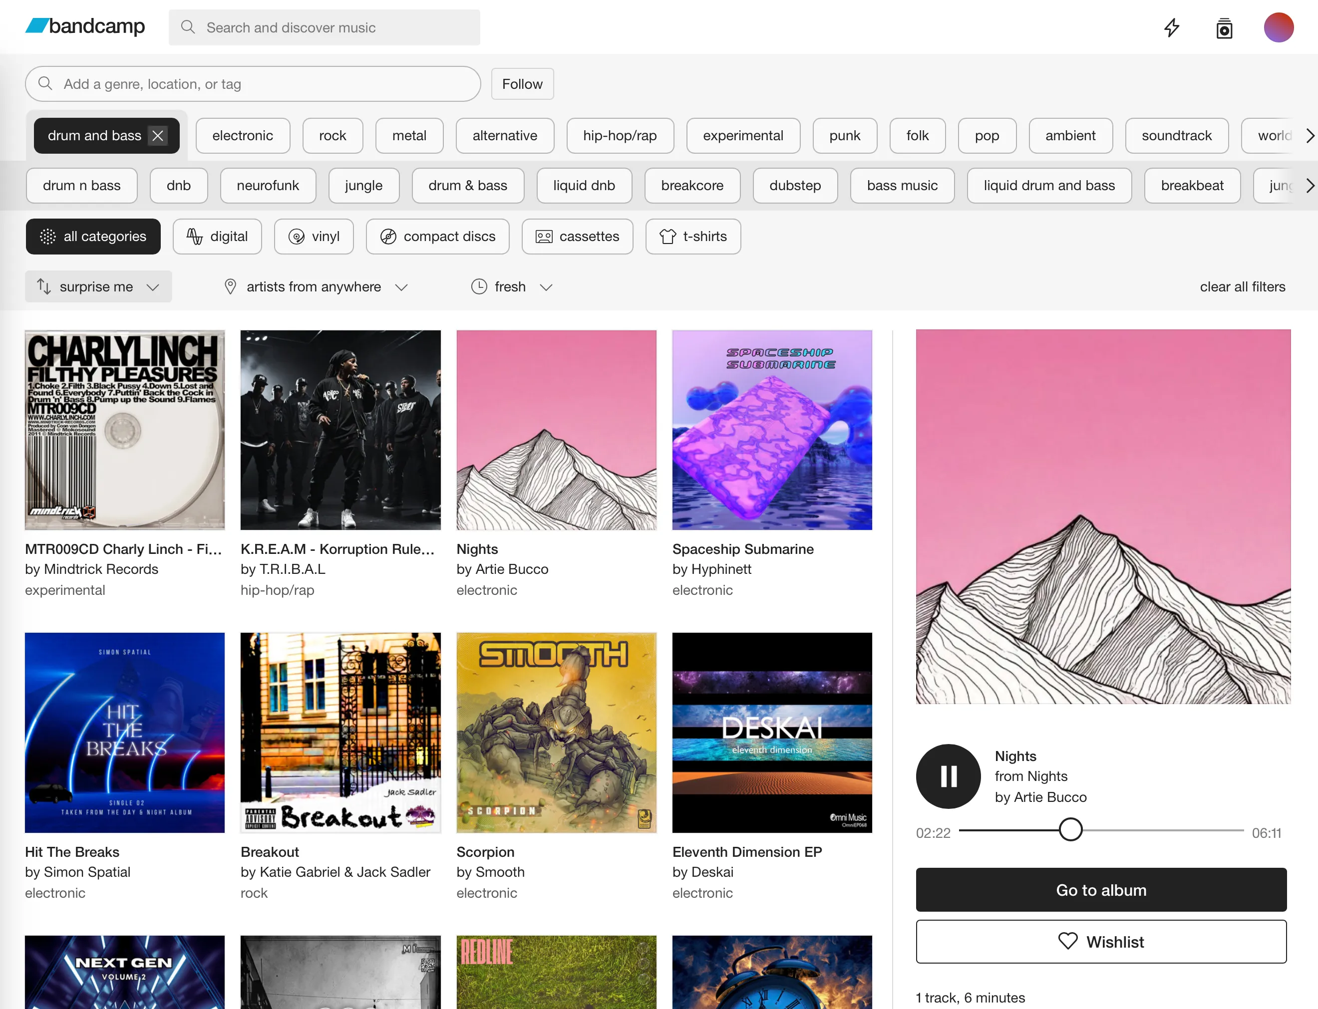The image size is (1318, 1009).
Task: Select the digital format filter
Action: (217, 237)
